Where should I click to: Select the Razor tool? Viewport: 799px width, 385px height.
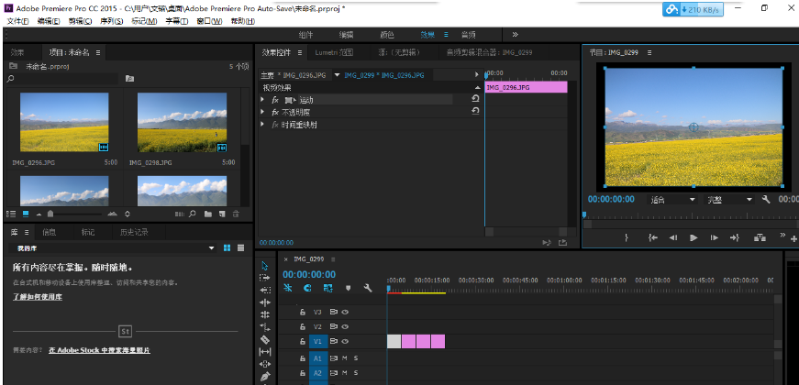click(265, 340)
